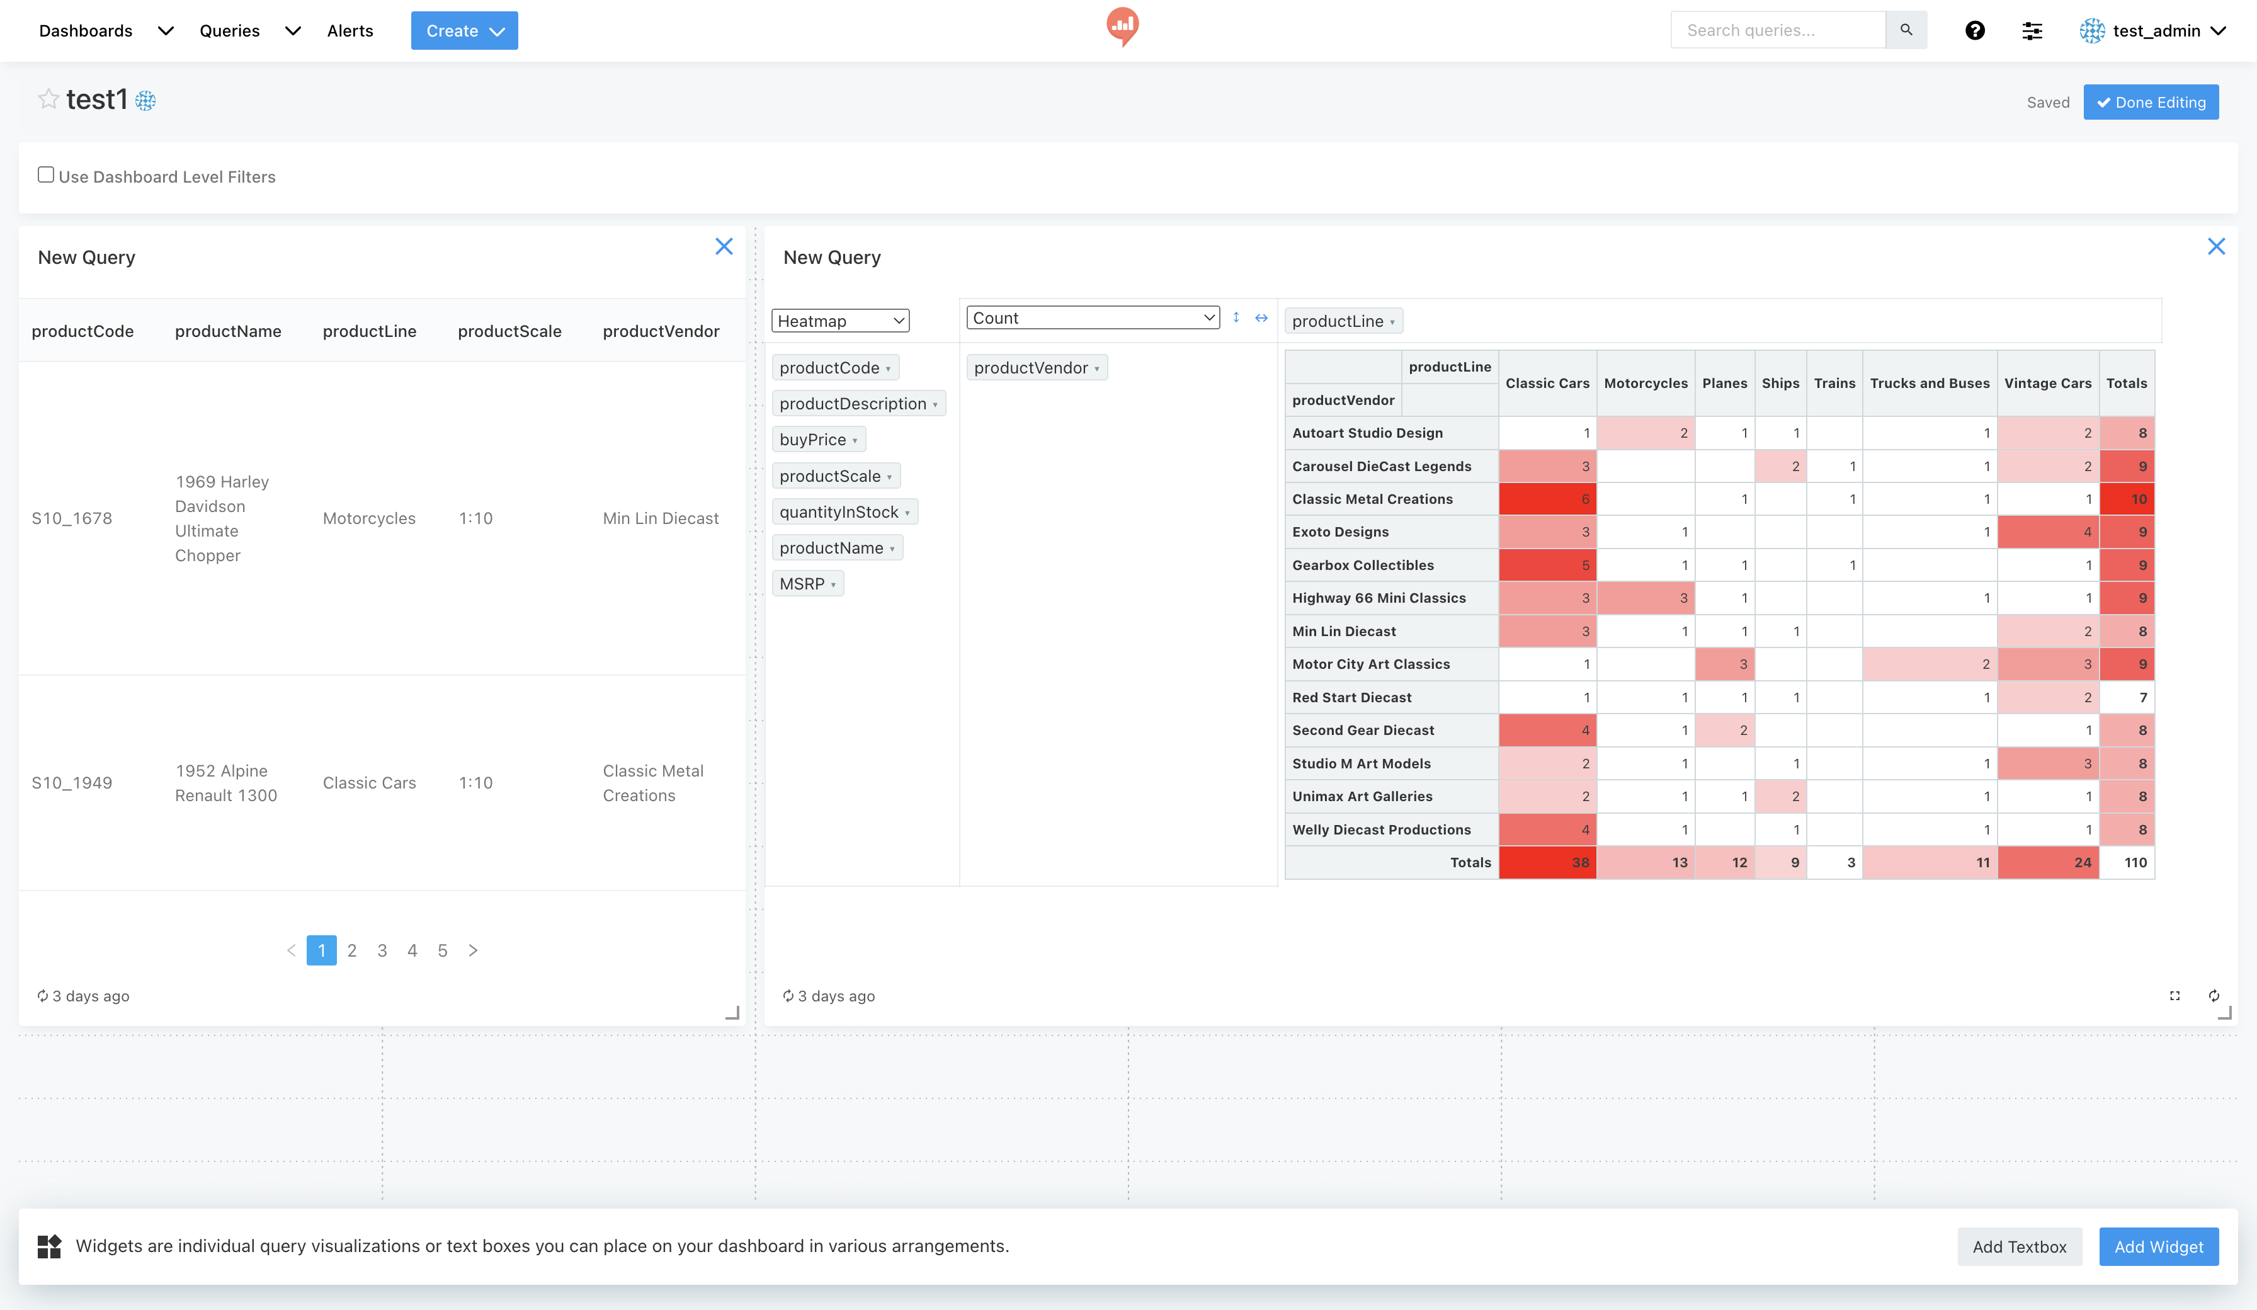
Task: Star the test1 dashboard as favorite
Action: [x=48, y=100]
